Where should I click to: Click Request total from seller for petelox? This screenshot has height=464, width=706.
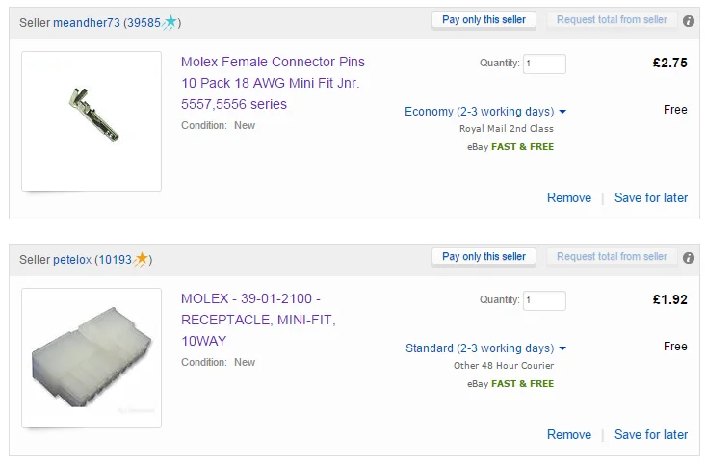(612, 256)
